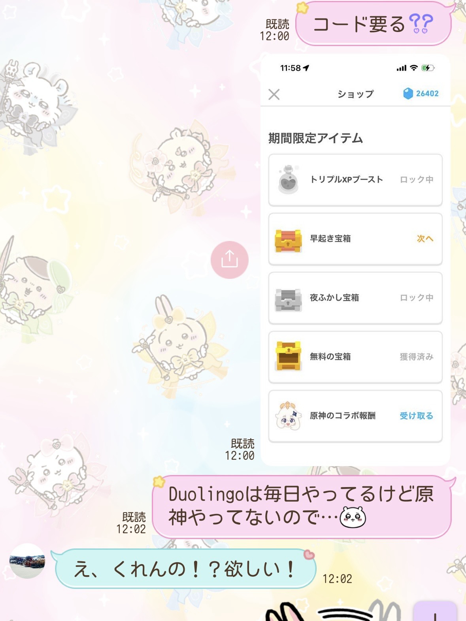Tap the blue gem currency icon

[408, 94]
